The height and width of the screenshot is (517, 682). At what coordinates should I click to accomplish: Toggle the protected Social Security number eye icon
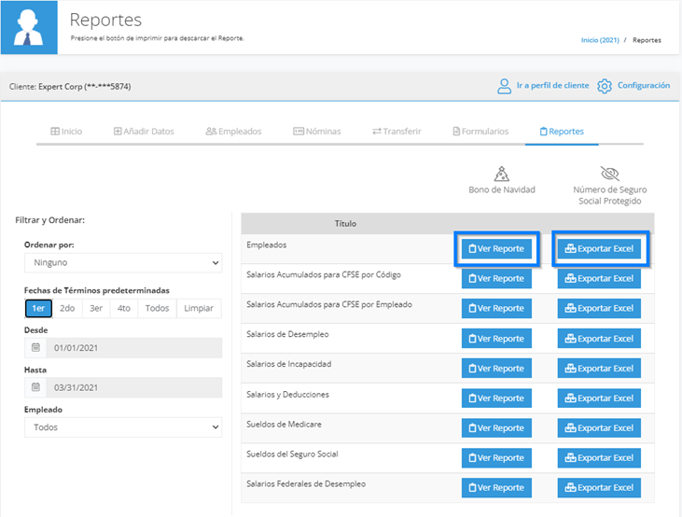click(x=610, y=174)
